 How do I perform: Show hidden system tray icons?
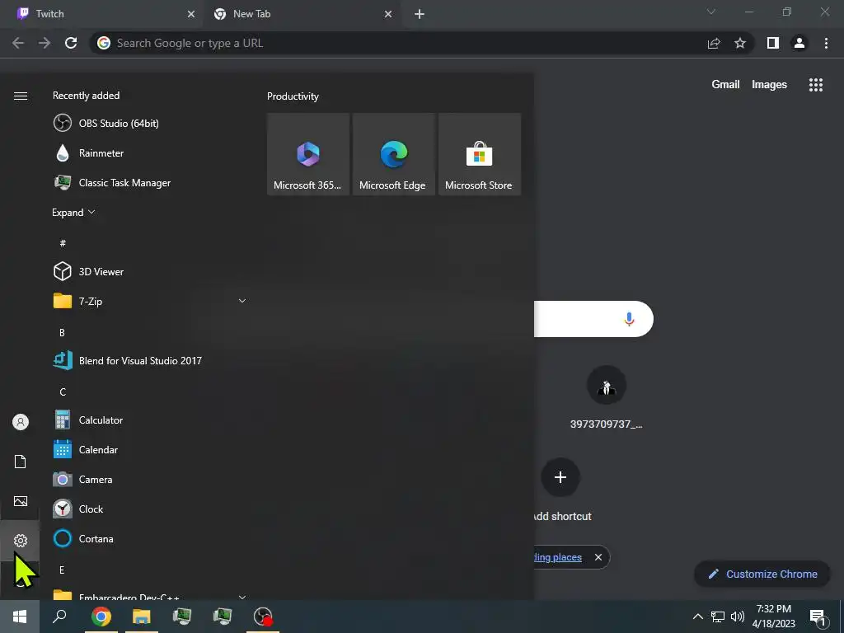(x=697, y=617)
